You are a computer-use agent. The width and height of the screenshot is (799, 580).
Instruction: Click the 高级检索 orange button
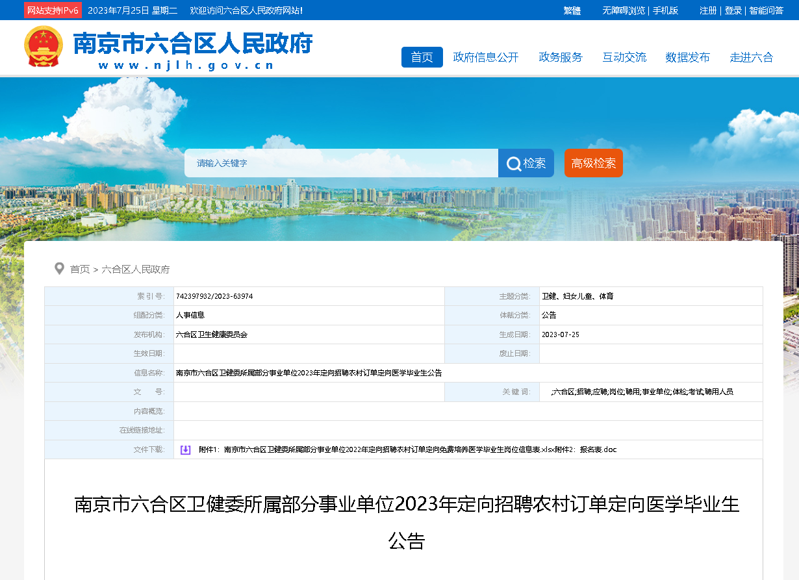593,163
